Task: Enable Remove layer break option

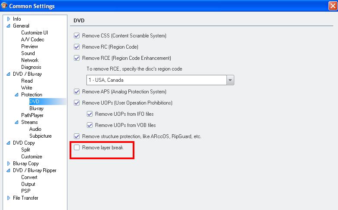Action: coord(77,148)
